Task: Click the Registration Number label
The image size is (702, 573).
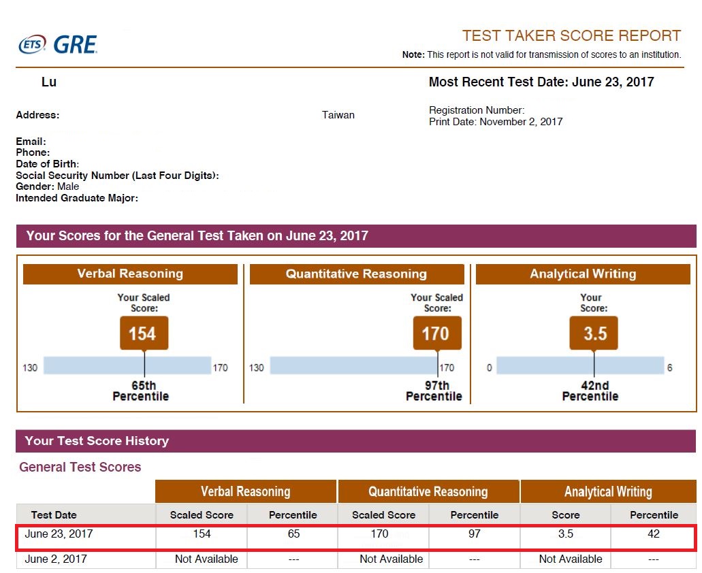Action: [477, 110]
